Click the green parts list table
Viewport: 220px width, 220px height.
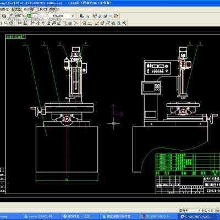pyautogui.click(x=188, y=164)
